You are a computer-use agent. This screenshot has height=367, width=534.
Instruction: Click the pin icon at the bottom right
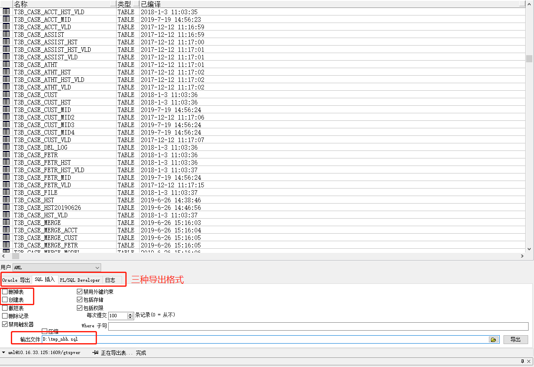(x=521, y=361)
